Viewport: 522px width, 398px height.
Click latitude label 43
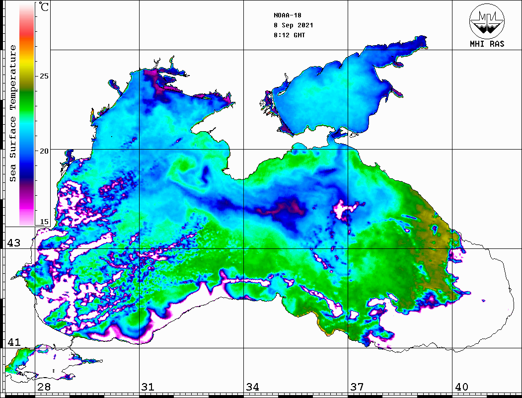[13, 243]
